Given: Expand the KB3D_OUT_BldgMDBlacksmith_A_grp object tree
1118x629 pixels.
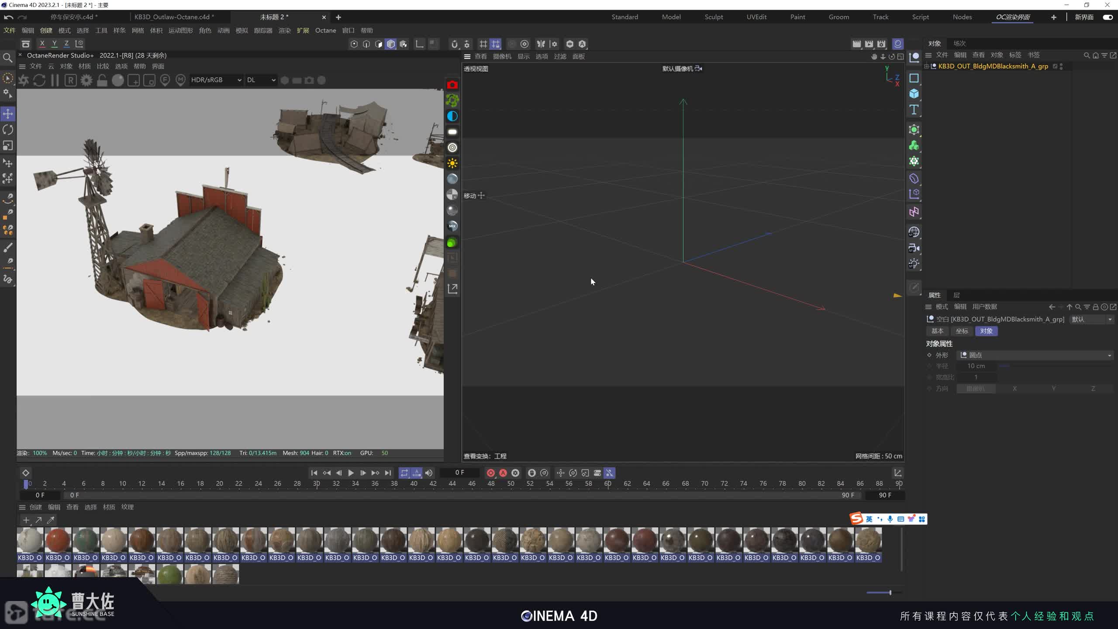Looking at the screenshot, I should (926, 66).
